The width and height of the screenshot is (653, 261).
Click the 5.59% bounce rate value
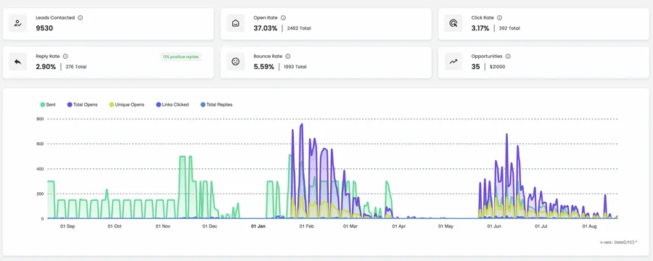coord(263,67)
